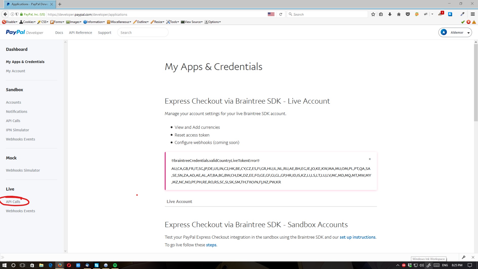478x269 pixels.
Task: Follow the set up instructions link
Action: coord(357,237)
